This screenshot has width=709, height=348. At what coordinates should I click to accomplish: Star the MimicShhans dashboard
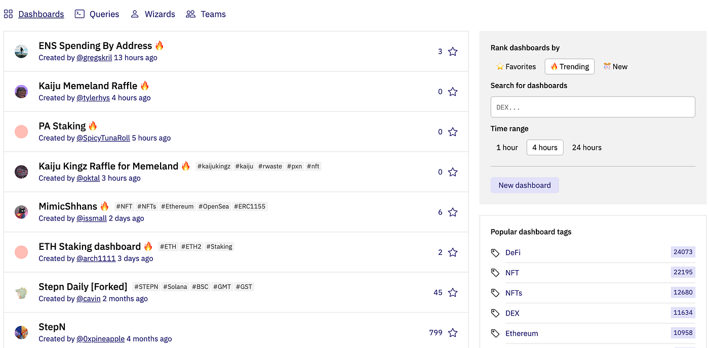pos(453,212)
